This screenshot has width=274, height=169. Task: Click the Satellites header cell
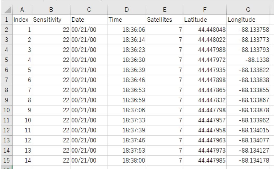click(x=165, y=20)
